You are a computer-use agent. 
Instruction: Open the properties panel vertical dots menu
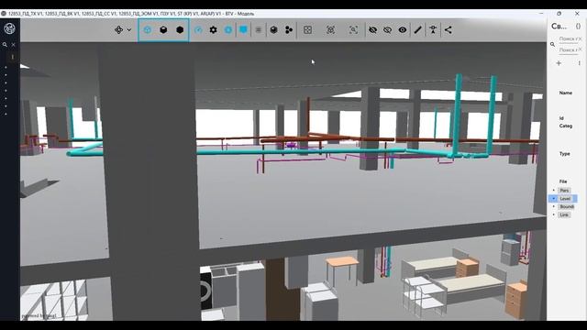[x=579, y=63]
